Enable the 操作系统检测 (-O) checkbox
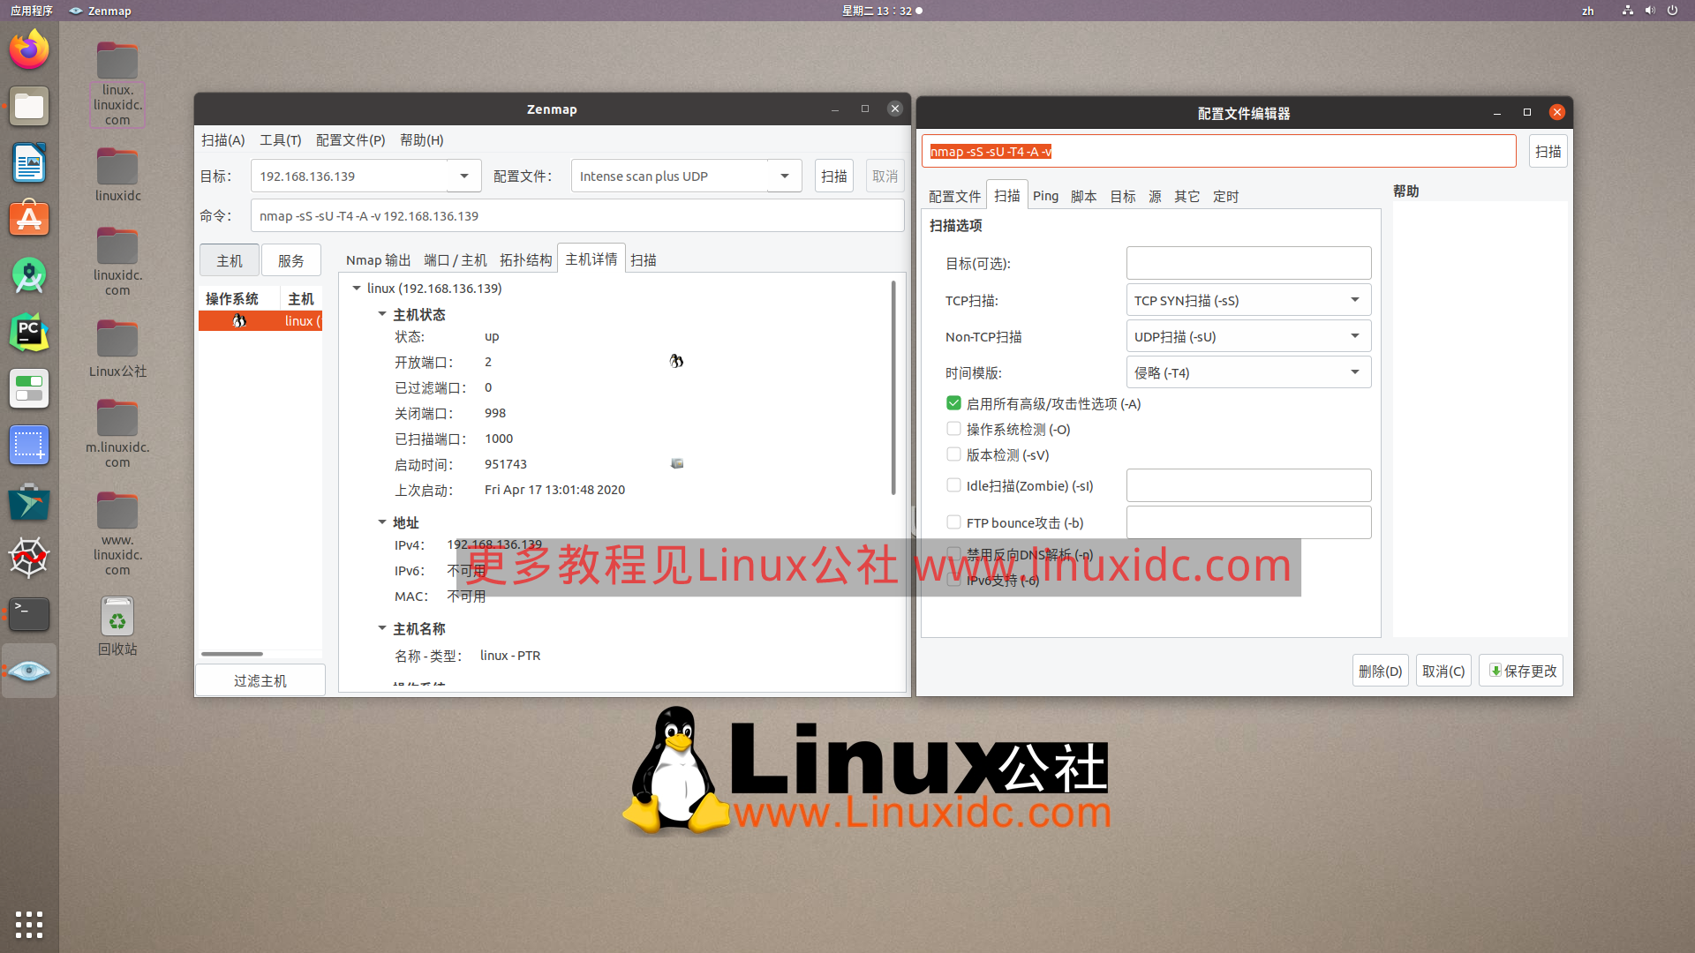The width and height of the screenshot is (1695, 953). click(953, 428)
